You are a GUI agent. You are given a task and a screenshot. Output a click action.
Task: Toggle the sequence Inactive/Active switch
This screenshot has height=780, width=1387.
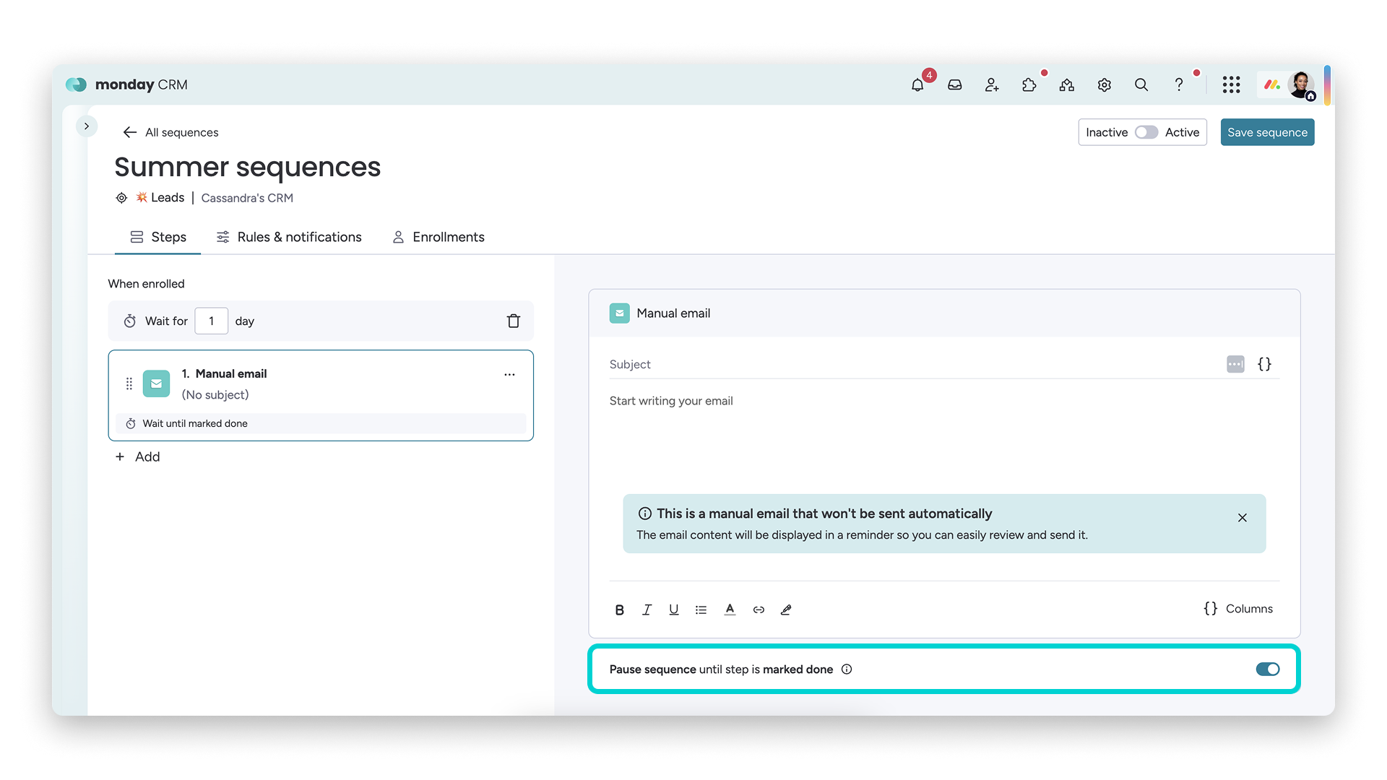click(x=1146, y=132)
